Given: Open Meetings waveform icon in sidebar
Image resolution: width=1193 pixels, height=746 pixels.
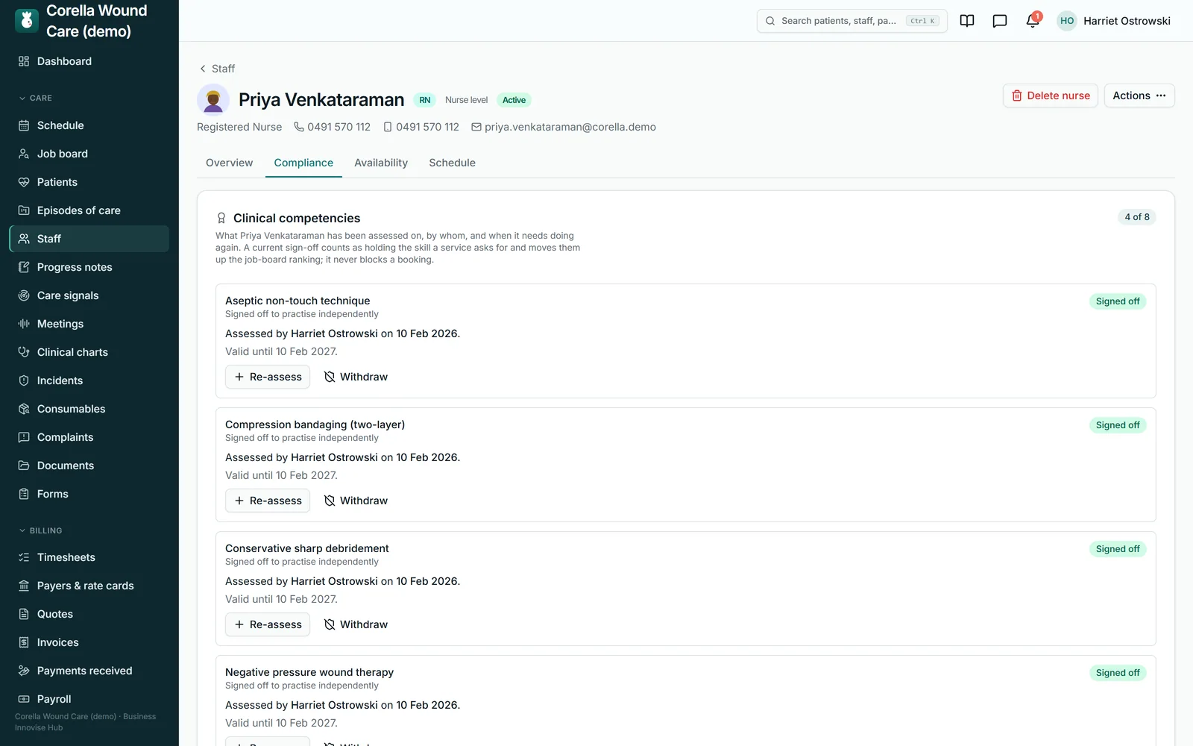Looking at the screenshot, I should click(x=24, y=324).
